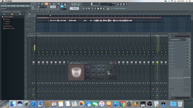Toggle the highlighted 3.2 countdown button
193x108 pixels.
coord(46,4)
